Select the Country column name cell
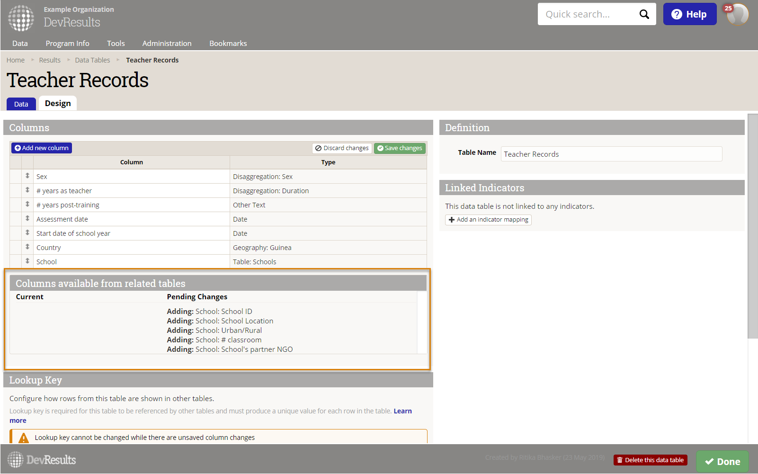This screenshot has height=474, width=758. tap(132, 248)
